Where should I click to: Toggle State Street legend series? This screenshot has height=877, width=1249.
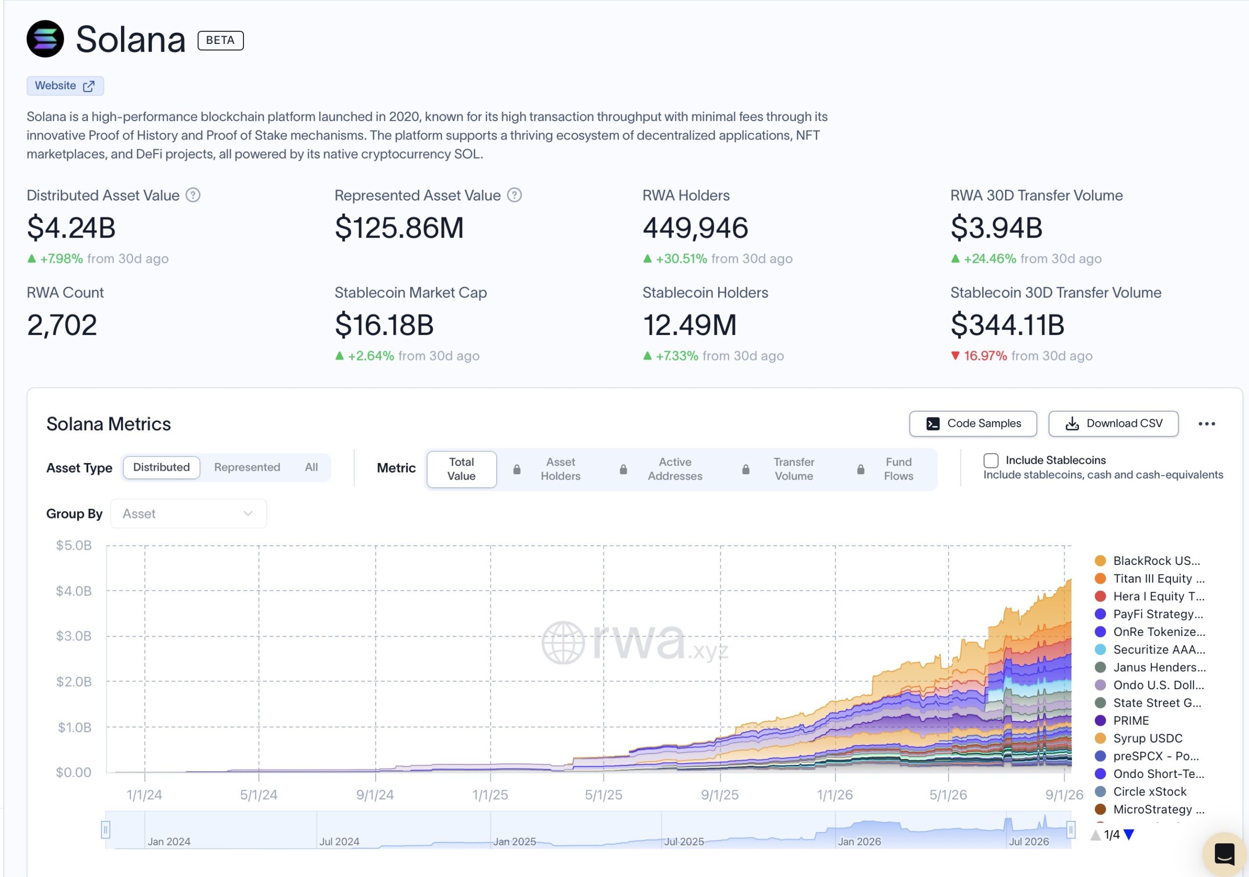pyautogui.click(x=1148, y=703)
